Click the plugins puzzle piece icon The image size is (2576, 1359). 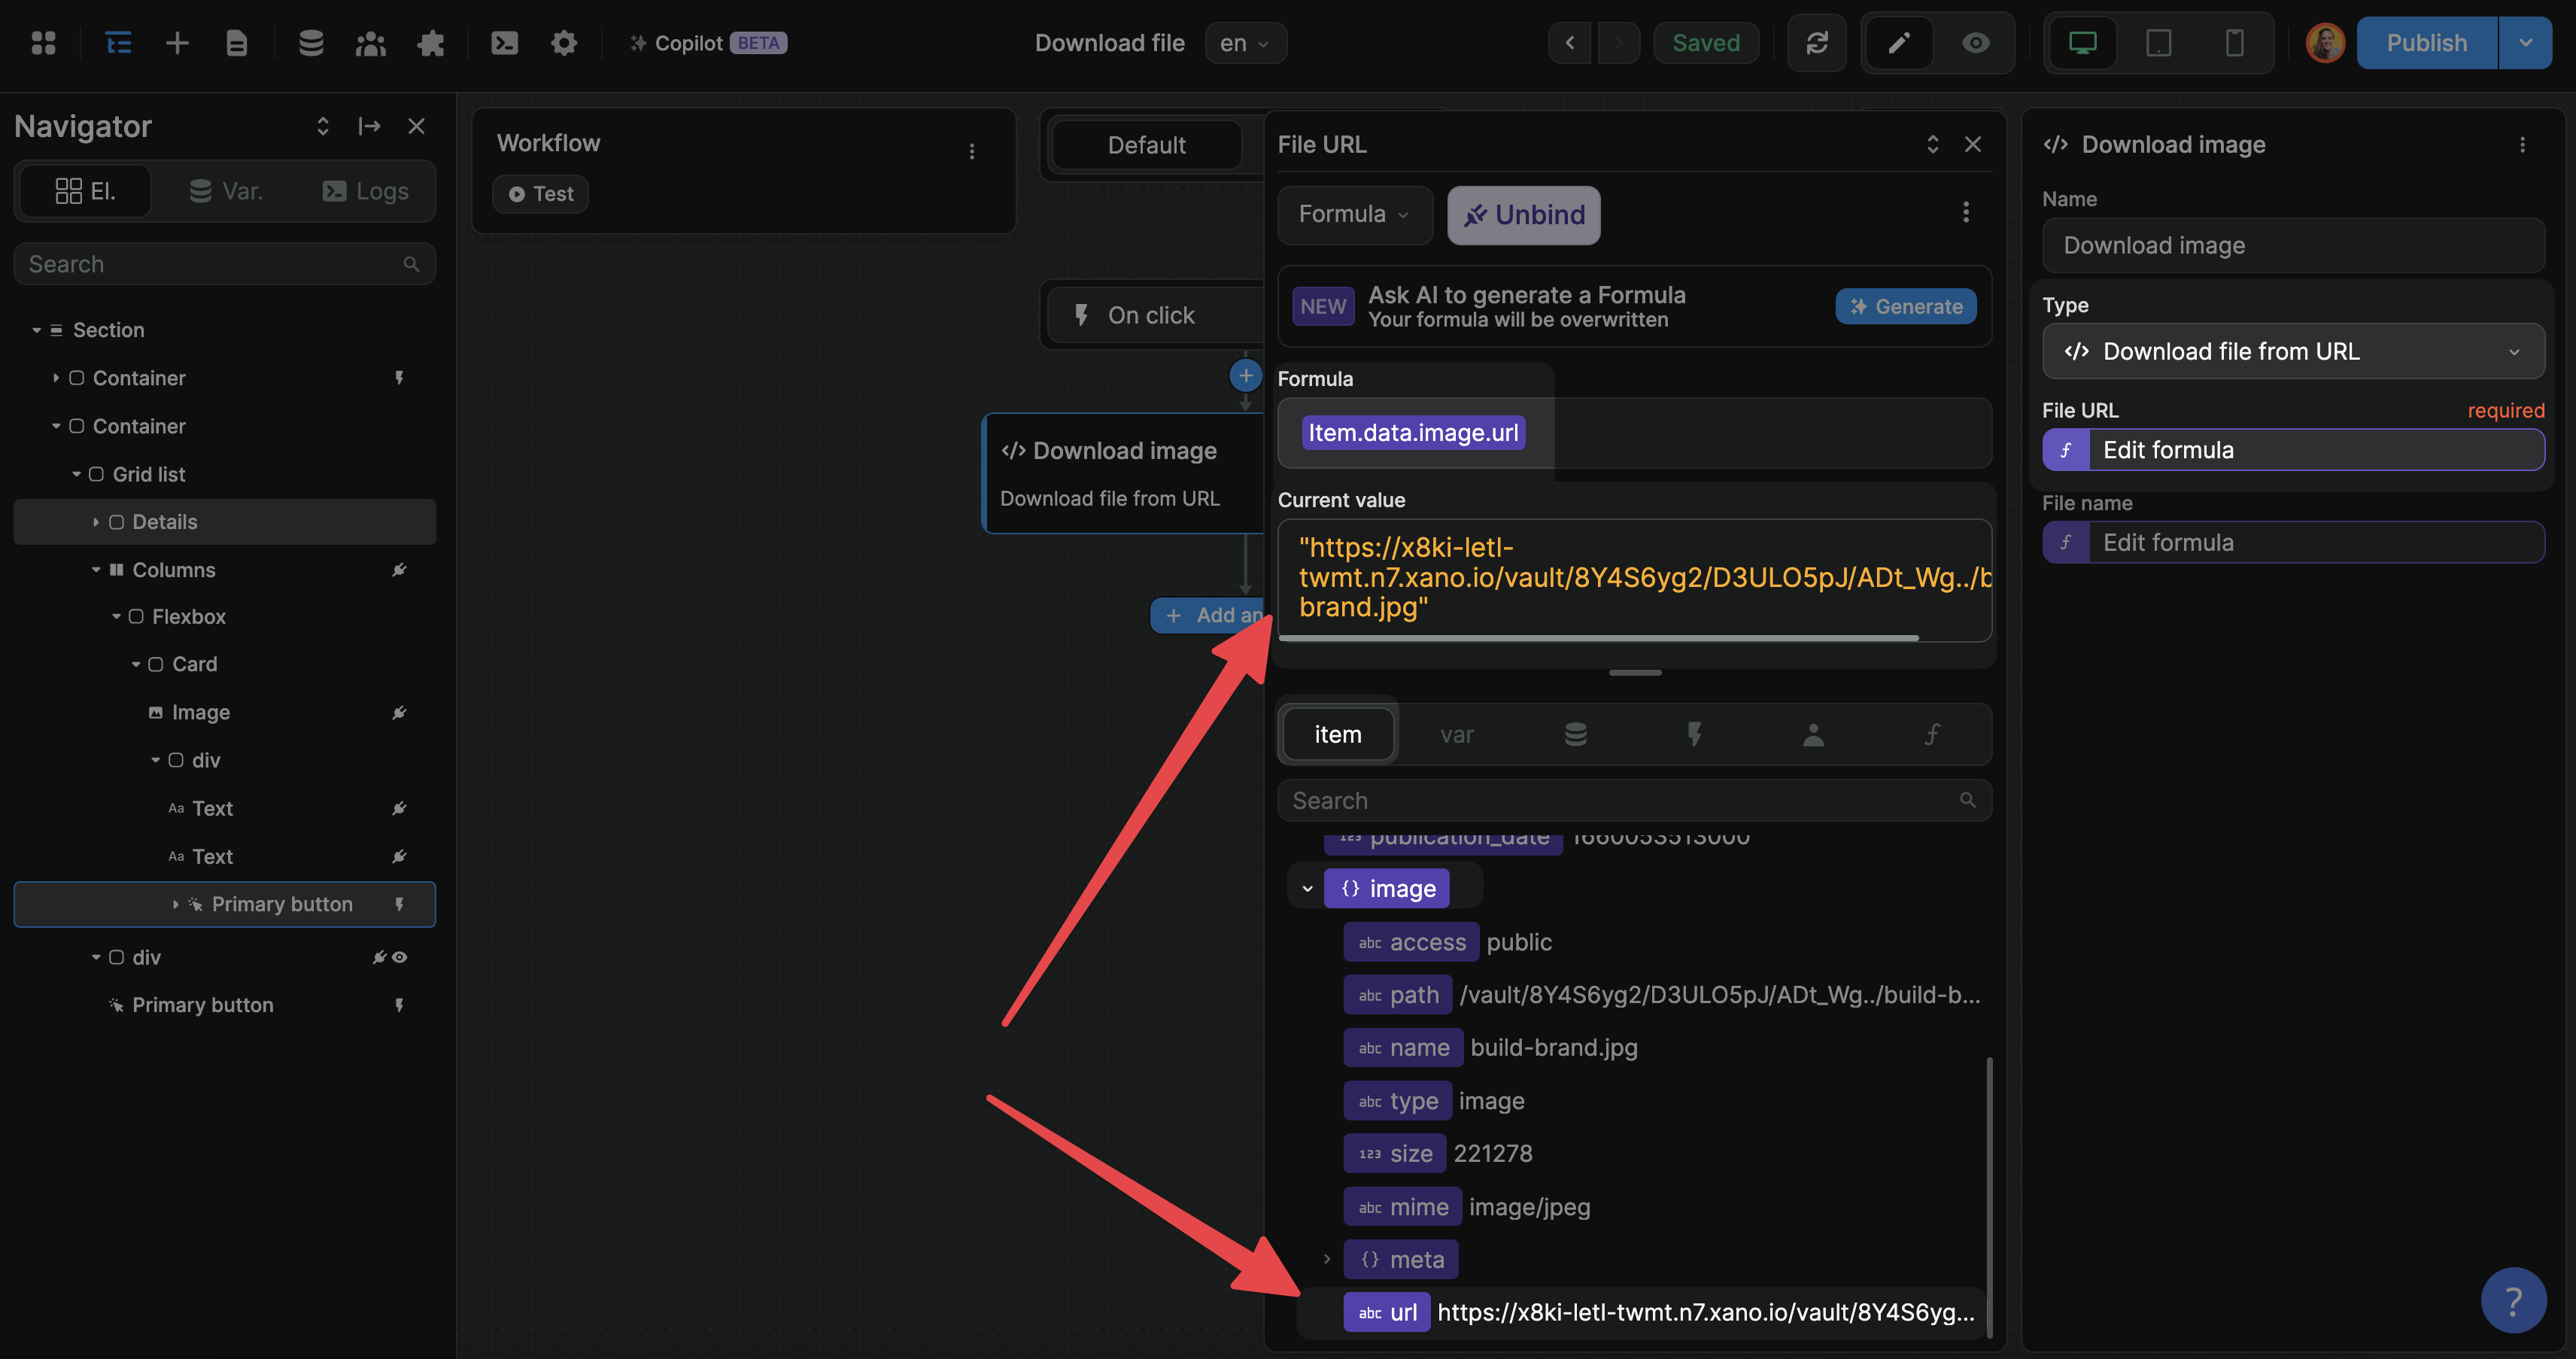[431, 43]
